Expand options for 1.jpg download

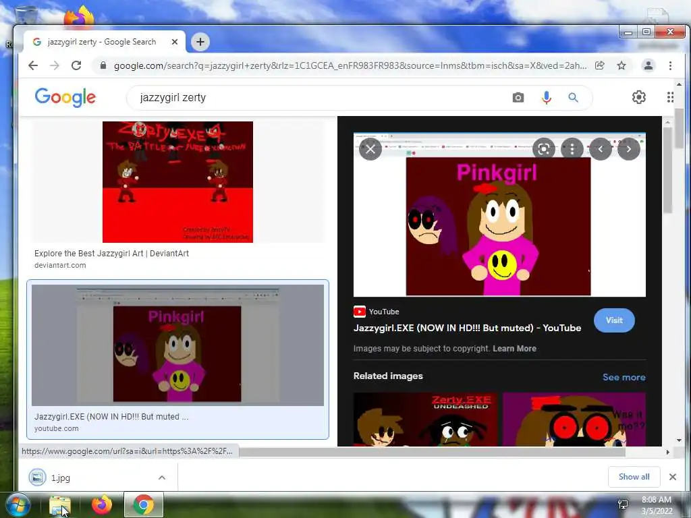[x=162, y=478]
